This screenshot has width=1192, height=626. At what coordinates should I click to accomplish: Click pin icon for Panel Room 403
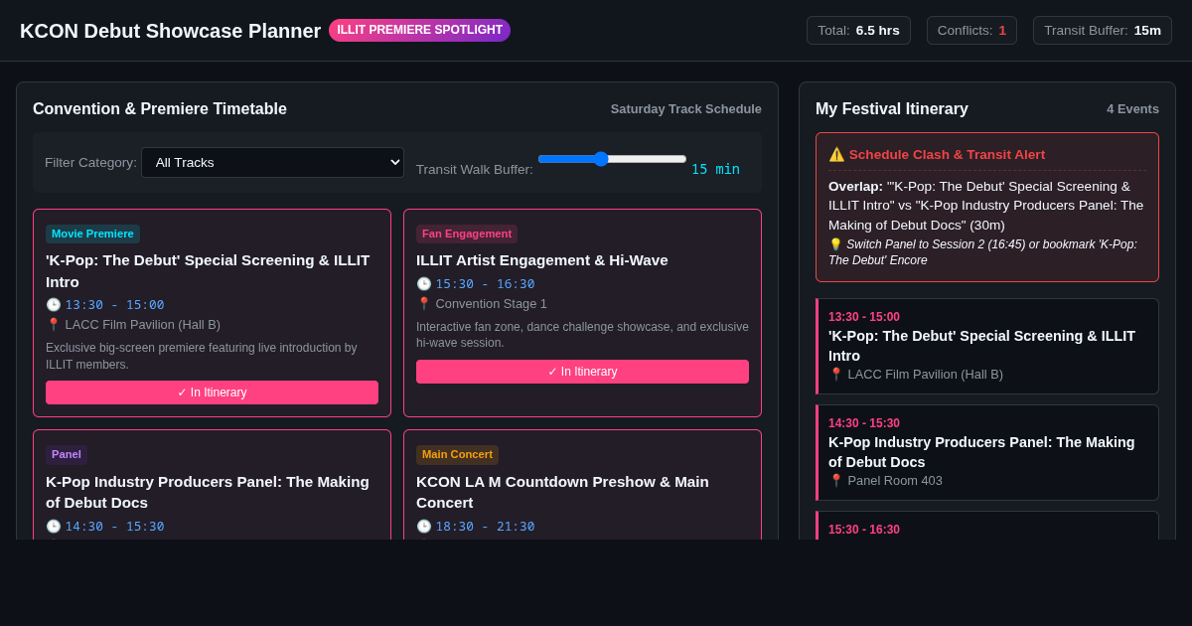[836, 481]
